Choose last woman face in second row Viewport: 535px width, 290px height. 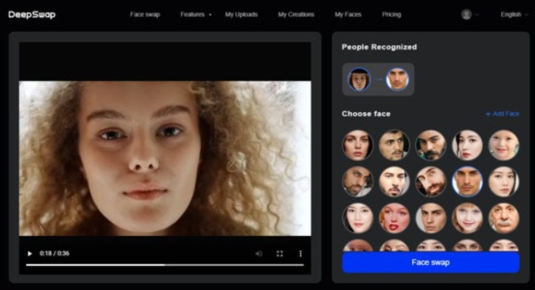pyautogui.click(x=504, y=182)
